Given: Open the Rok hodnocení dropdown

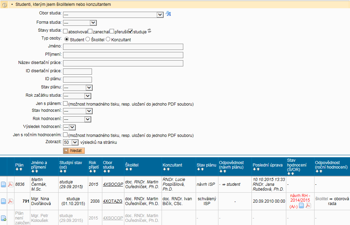Looking at the screenshot, I should [77, 119].
